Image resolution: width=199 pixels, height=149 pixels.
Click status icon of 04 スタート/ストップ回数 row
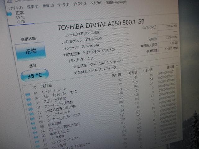pyautogui.click(x=30, y=109)
